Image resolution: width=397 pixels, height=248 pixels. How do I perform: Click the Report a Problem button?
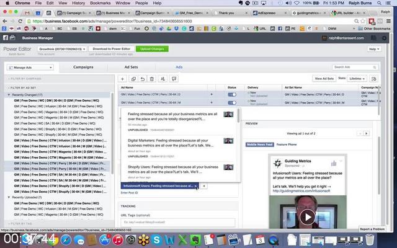point(372,229)
